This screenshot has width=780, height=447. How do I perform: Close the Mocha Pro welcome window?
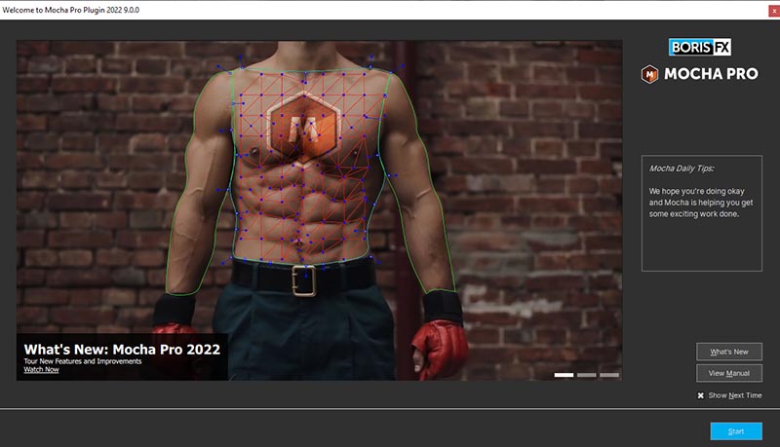pos(774,11)
